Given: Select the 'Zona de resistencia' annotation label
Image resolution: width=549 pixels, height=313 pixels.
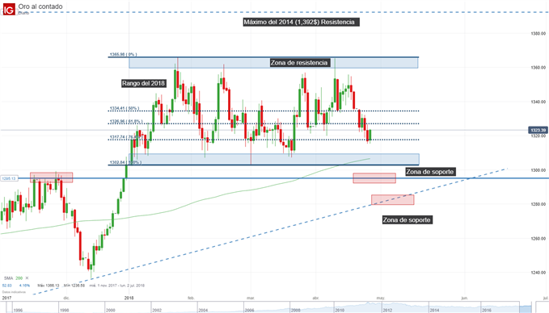Looking at the screenshot, I should coord(299,63).
